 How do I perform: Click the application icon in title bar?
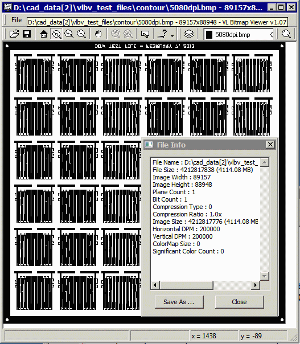7,7
